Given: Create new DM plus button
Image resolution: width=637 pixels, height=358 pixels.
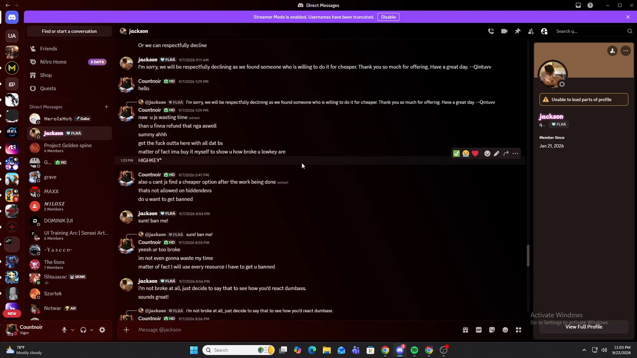Looking at the screenshot, I should point(106,106).
